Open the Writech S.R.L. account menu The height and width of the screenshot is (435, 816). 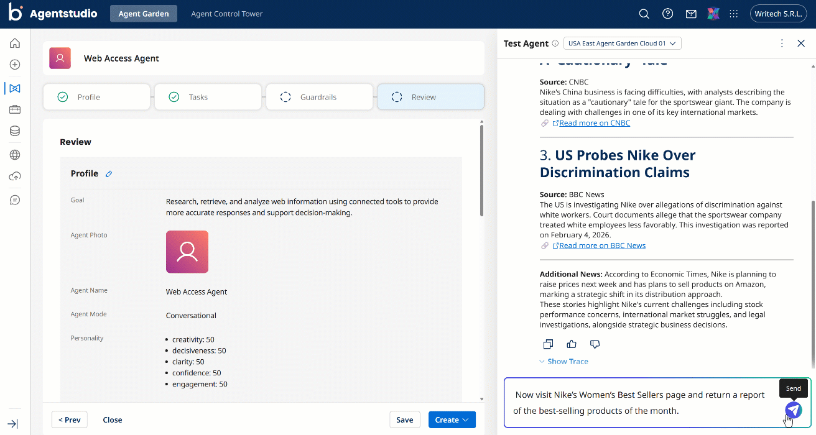778,14
